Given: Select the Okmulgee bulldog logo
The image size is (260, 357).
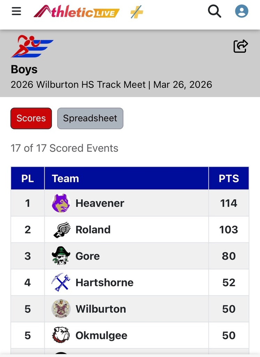Looking at the screenshot, I should 61,335.
